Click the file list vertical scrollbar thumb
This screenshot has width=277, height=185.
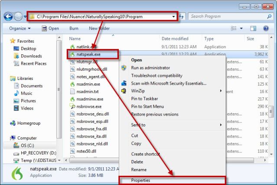[271, 111]
